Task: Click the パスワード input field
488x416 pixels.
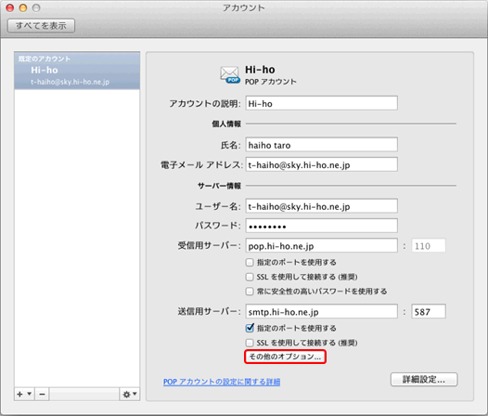Action: (x=322, y=226)
